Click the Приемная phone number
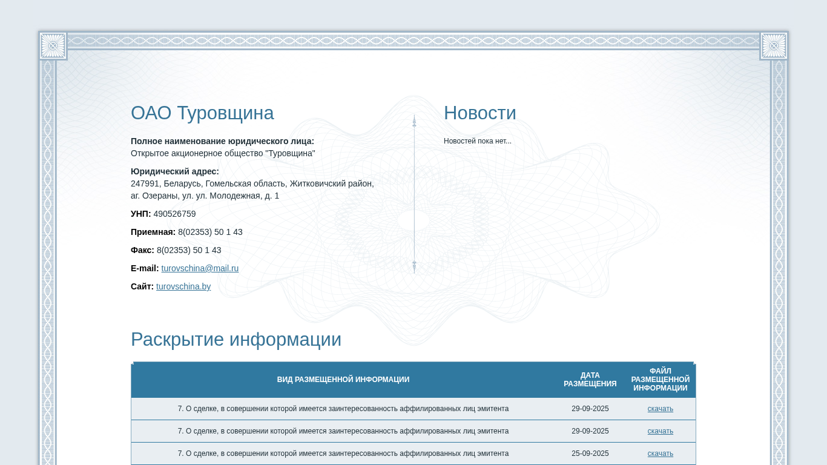 coord(210,232)
